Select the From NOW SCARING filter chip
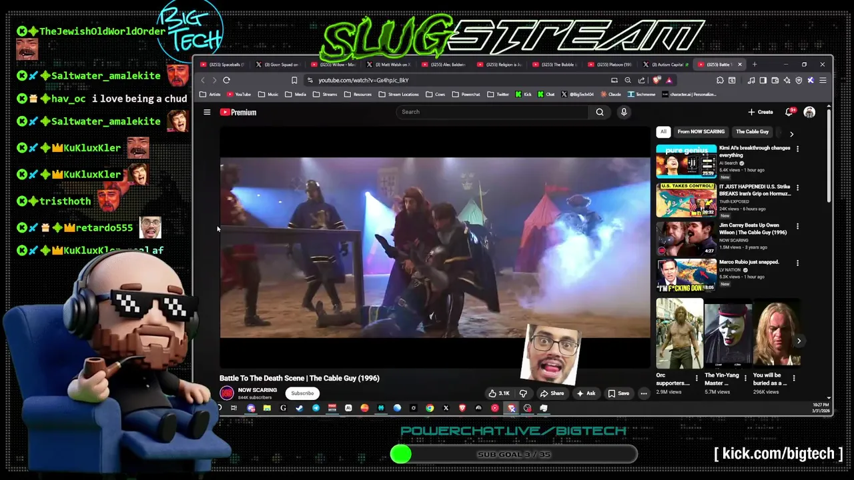Image resolution: width=854 pixels, height=480 pixels. pos(701,132)
